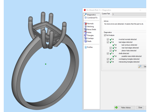Viewport: 150px width, 112px height.
Task: Toggle near bad edges detected checkbox
Action: pyautogui.click(x=111, y=48)
